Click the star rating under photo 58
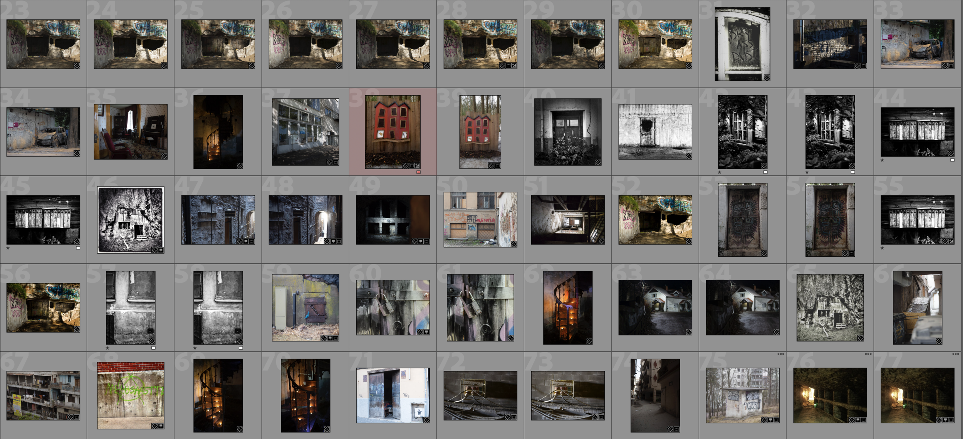Screen dimensions: 963x439 coord(195,348)
